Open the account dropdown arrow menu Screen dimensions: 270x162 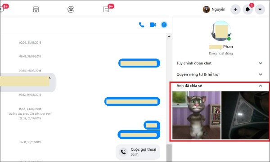(x=260, y=9)
